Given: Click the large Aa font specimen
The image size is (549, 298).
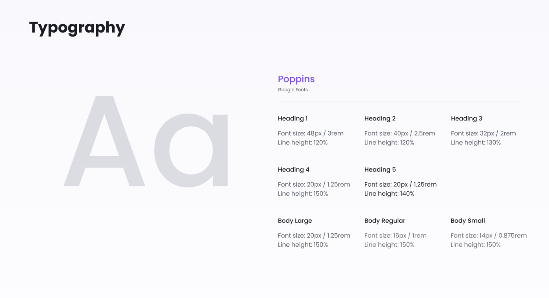Looking at the screenshot, I should 146,142.
